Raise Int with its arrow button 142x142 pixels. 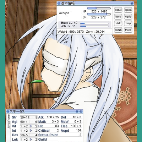coord(31,131)
